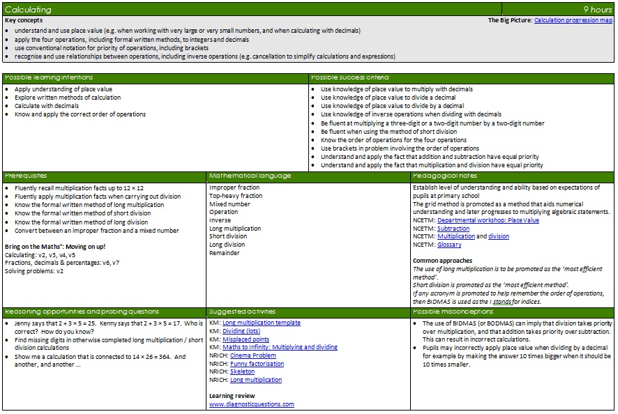Image resolution: width=618 pixels, height=414 pixels.
Task: Click 'use conventional notation for priority of operations' bullet
Action: click(x=112, y=48)
